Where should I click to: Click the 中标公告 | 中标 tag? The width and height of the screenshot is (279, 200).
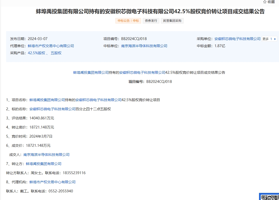[128, 21]
